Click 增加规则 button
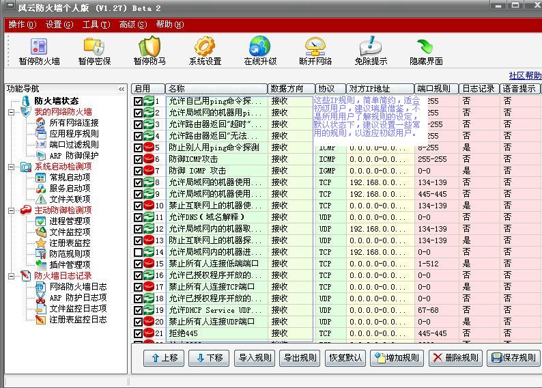The image size is (542, 388). point(397,358)
